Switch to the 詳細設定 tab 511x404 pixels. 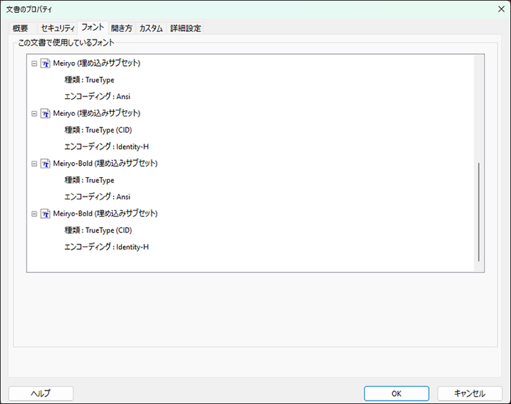click(185, 29)
